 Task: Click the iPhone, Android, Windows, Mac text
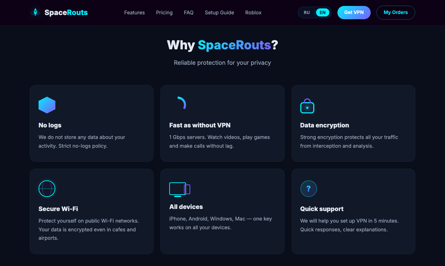221,223
